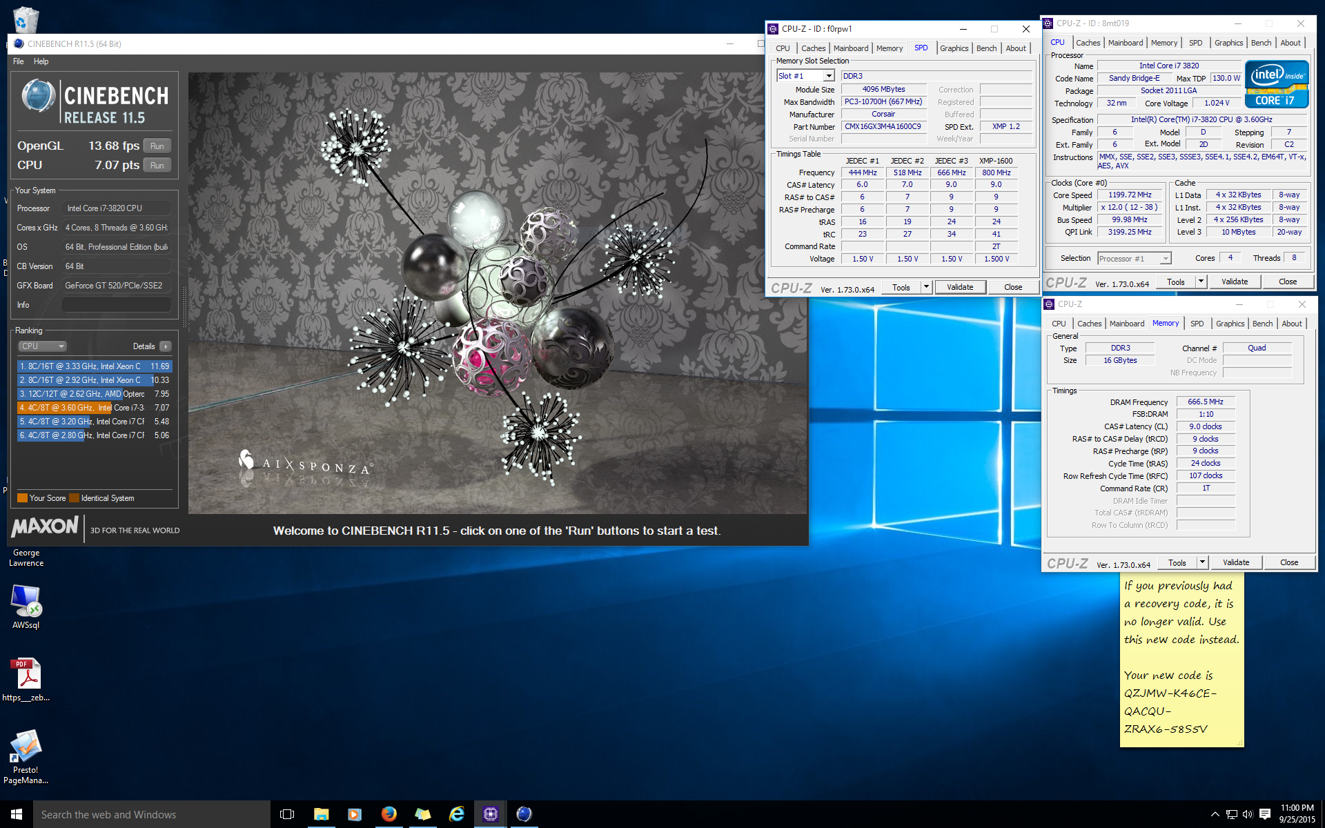The image size is (1325, 828).
Task: Click the yellow sticky note with recovery code
Action: pos(1181,659)
